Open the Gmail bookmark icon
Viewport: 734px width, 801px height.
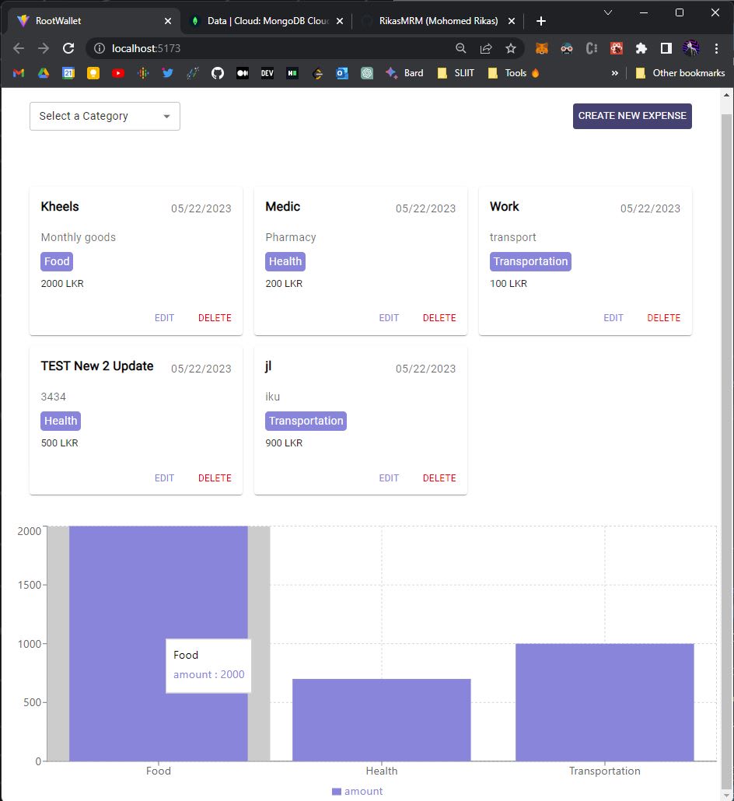point(19,73)
